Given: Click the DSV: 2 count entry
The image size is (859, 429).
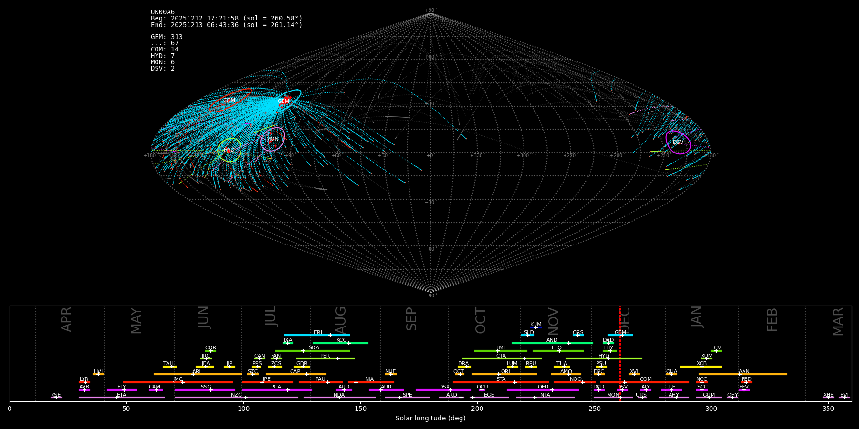Looking at the screenshot, I should point(163,69).
